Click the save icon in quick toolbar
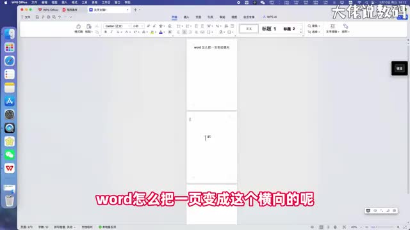Screen dimensions: 410x230 coord(37,17)
